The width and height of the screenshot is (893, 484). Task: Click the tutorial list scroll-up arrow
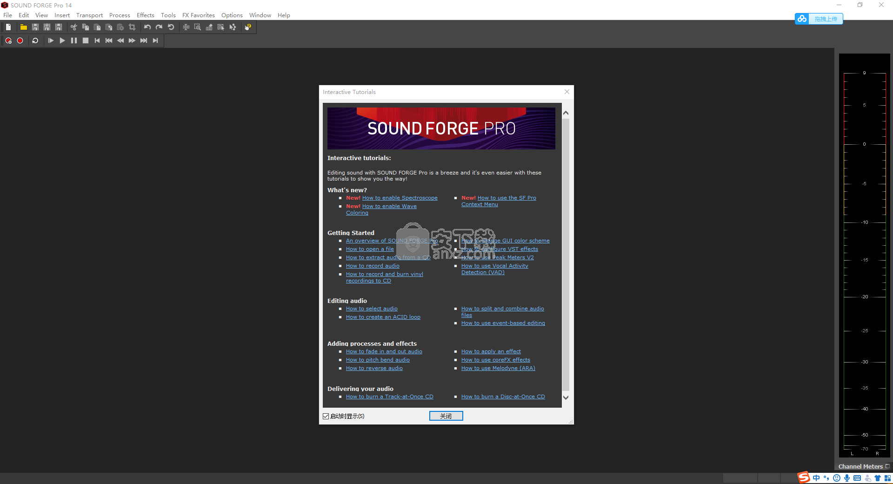pyautogui.click(x=566, y=113)
